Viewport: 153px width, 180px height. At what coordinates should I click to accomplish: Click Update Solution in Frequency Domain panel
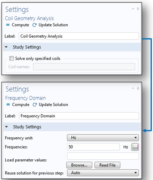(x=50, y=104)
